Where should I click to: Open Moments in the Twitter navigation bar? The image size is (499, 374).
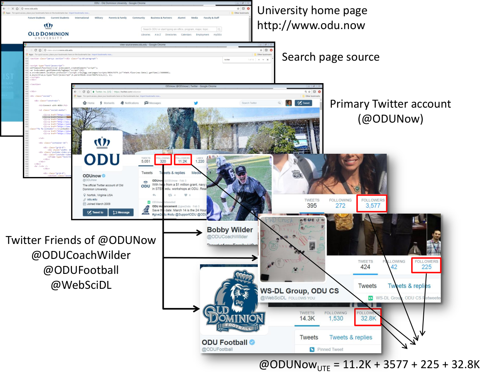(107, 103)
